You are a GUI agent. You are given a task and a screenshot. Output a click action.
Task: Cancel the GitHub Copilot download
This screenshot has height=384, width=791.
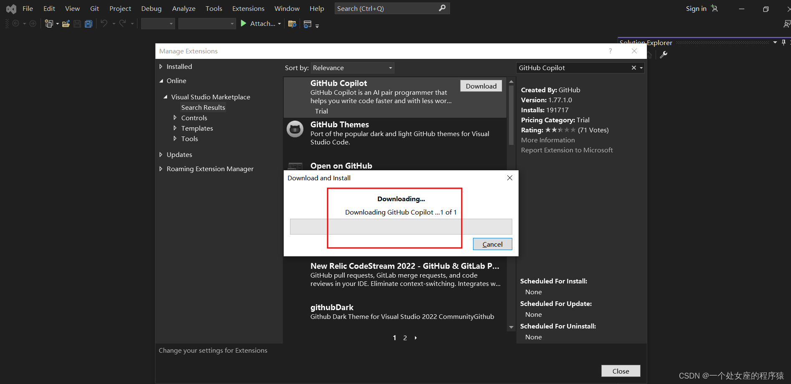coord(493,244)
